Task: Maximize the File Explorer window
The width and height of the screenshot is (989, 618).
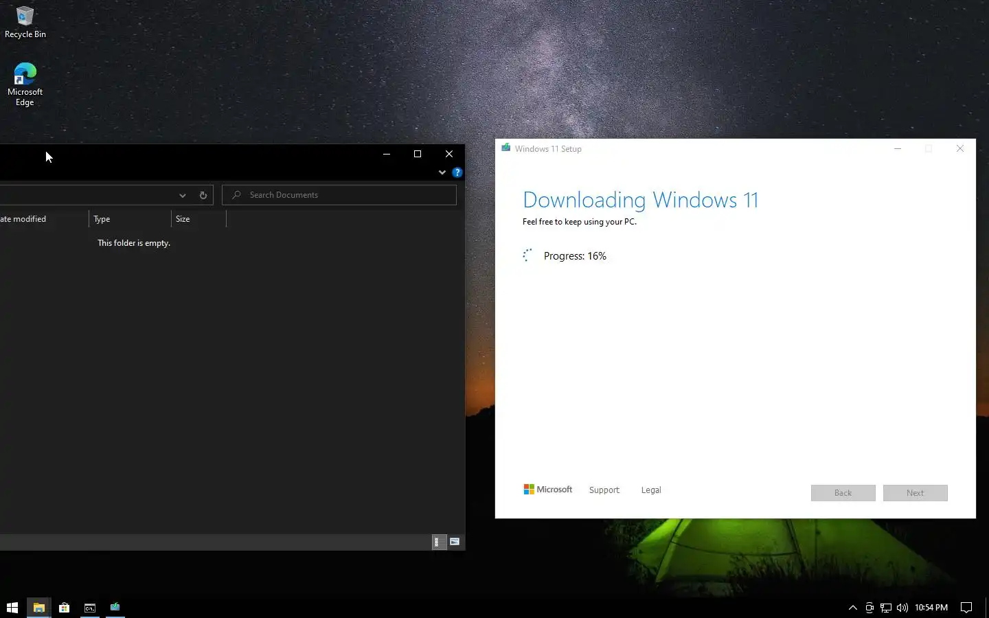Action: 418,154
